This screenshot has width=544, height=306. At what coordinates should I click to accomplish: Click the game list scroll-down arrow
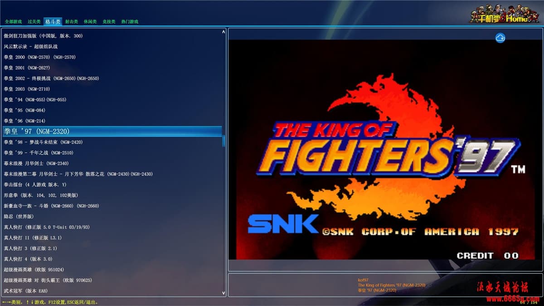pyautogui.click(x=223, y=293)
